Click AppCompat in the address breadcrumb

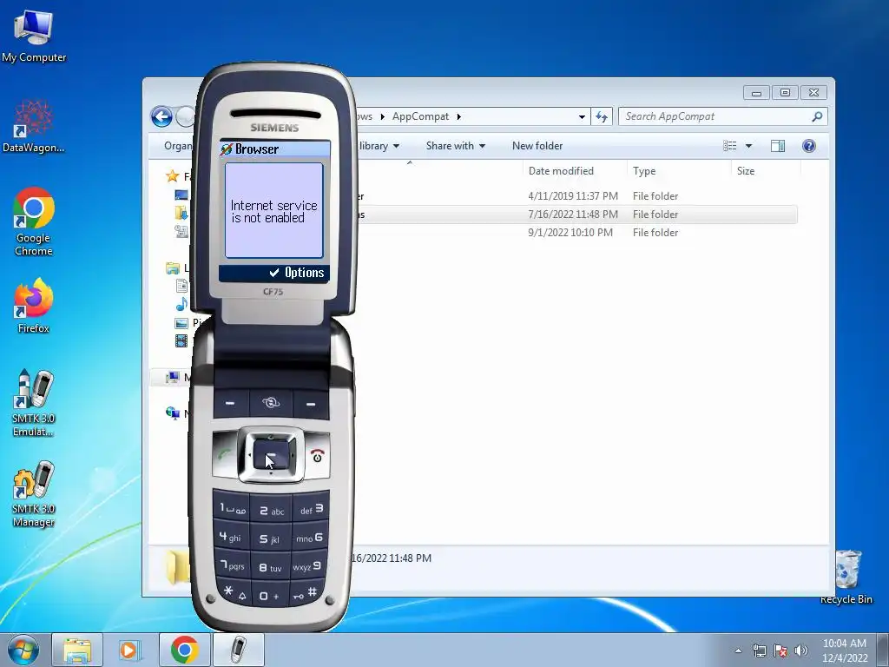[x=420, y=116]
